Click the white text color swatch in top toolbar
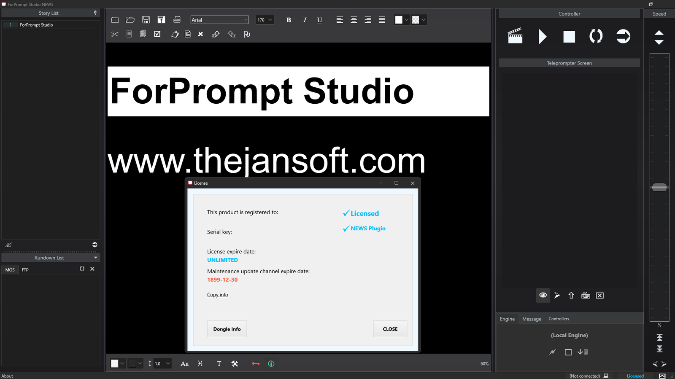This screenshot has height=379, width=675. click(x=399, y=20)
